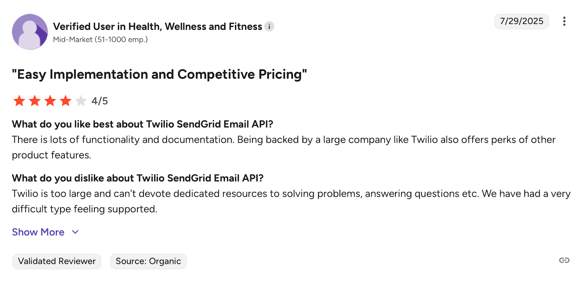Click the fourth red rating star

66,101
